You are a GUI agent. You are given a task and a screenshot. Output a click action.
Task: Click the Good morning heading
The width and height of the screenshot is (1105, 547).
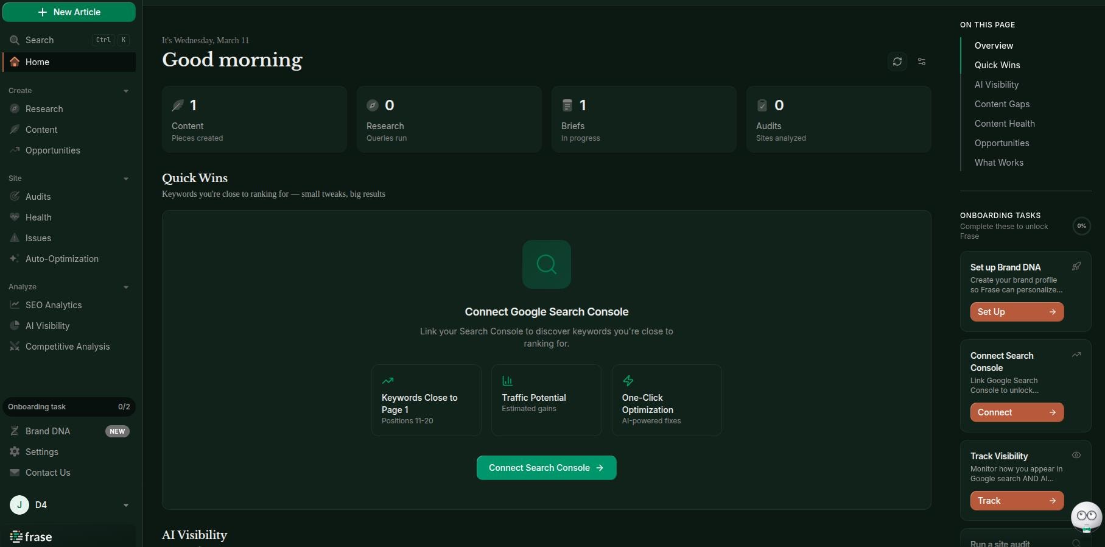[232, 60]
